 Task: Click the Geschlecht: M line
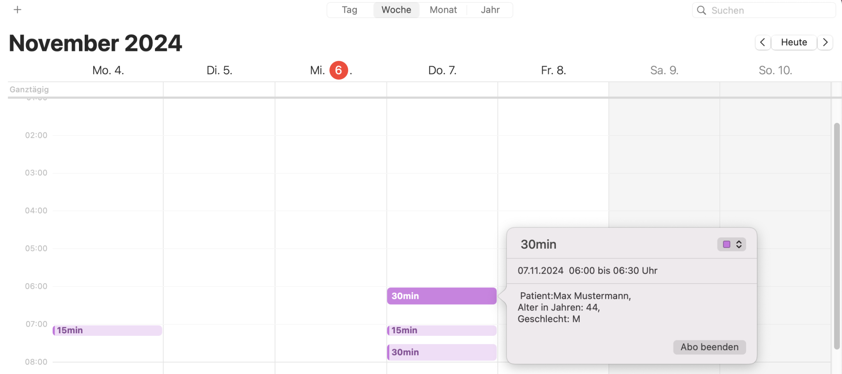(x=549, y=319)
